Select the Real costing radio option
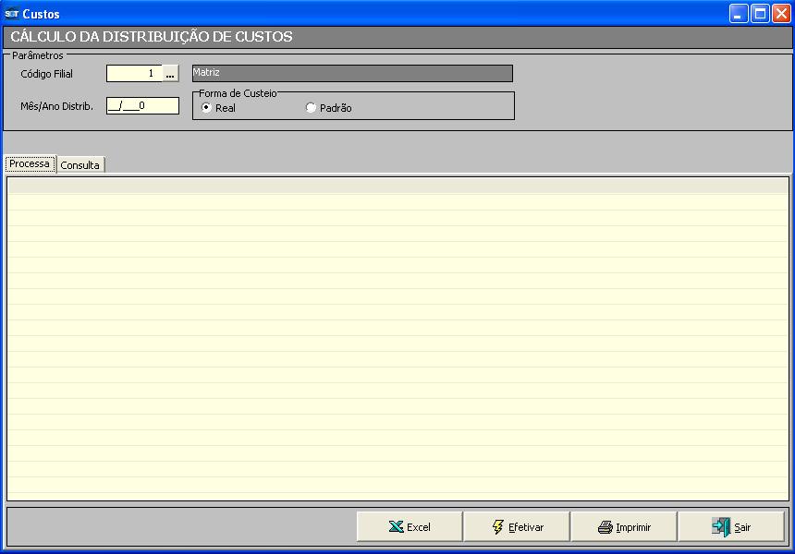This screenshot has height=554, width=795. (x=206, y=108)
